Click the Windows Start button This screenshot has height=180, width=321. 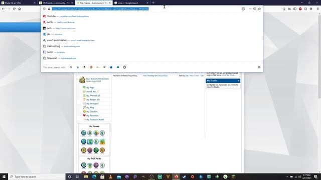(x=4, y=176)
